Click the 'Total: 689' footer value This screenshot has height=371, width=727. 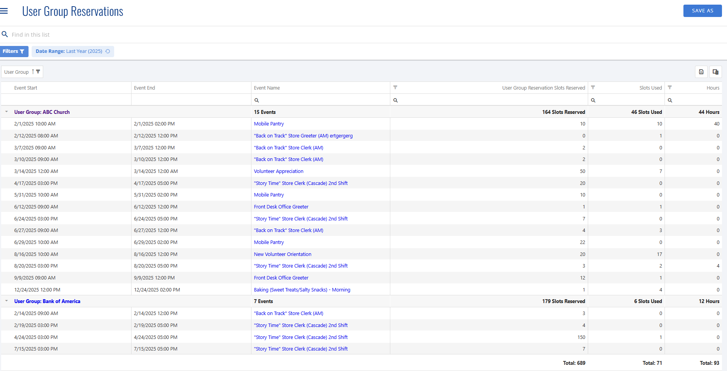point(574,363)
